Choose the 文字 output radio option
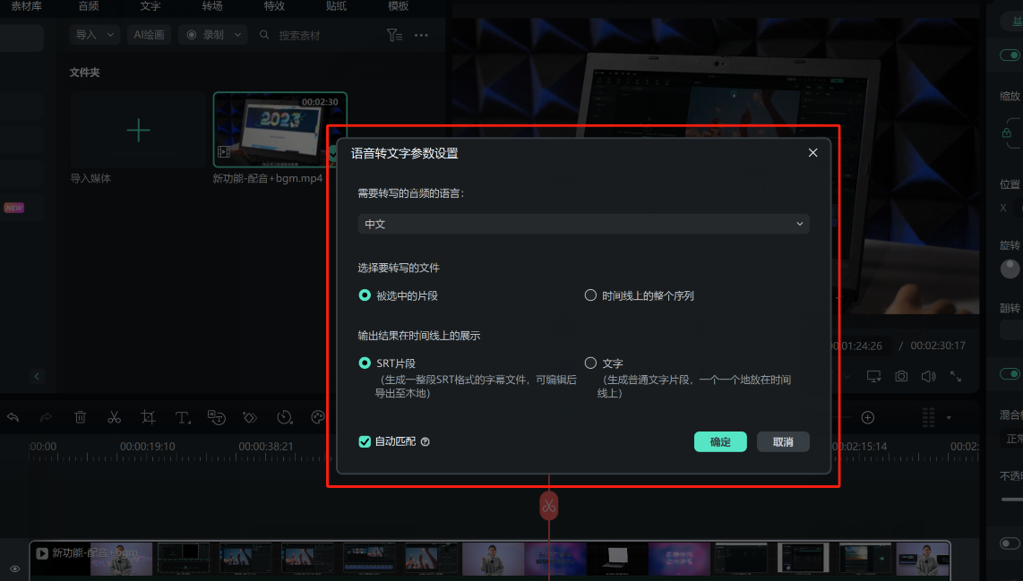This screenshot has width=1023, height=581. click(590, 363)
